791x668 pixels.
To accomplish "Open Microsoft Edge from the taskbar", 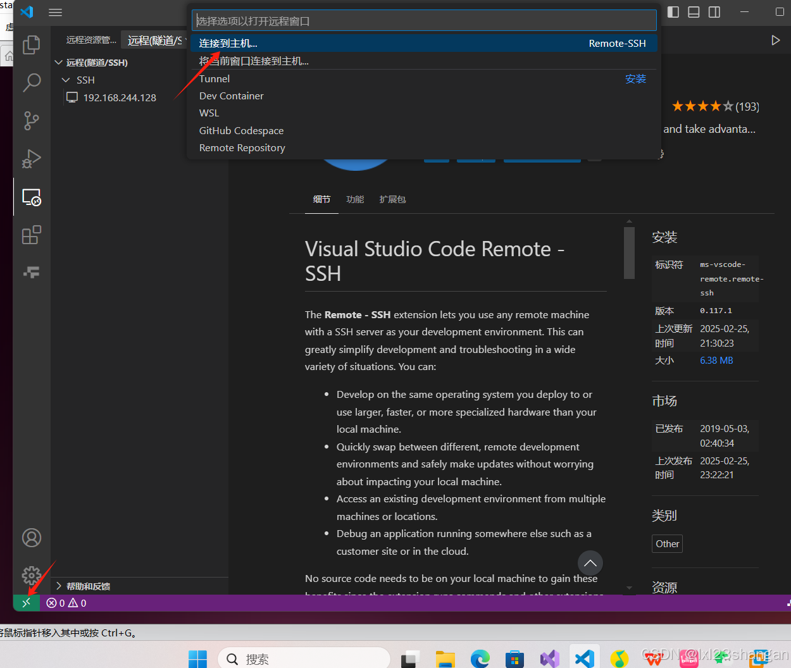I will click(480, 659).
